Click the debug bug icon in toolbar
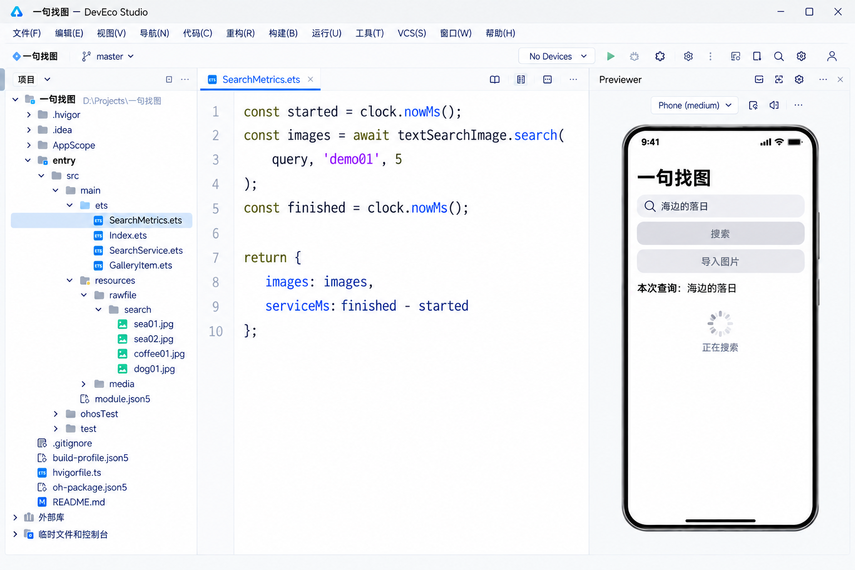Viewport: 855px width, 570px height. (x=635, y=56)
